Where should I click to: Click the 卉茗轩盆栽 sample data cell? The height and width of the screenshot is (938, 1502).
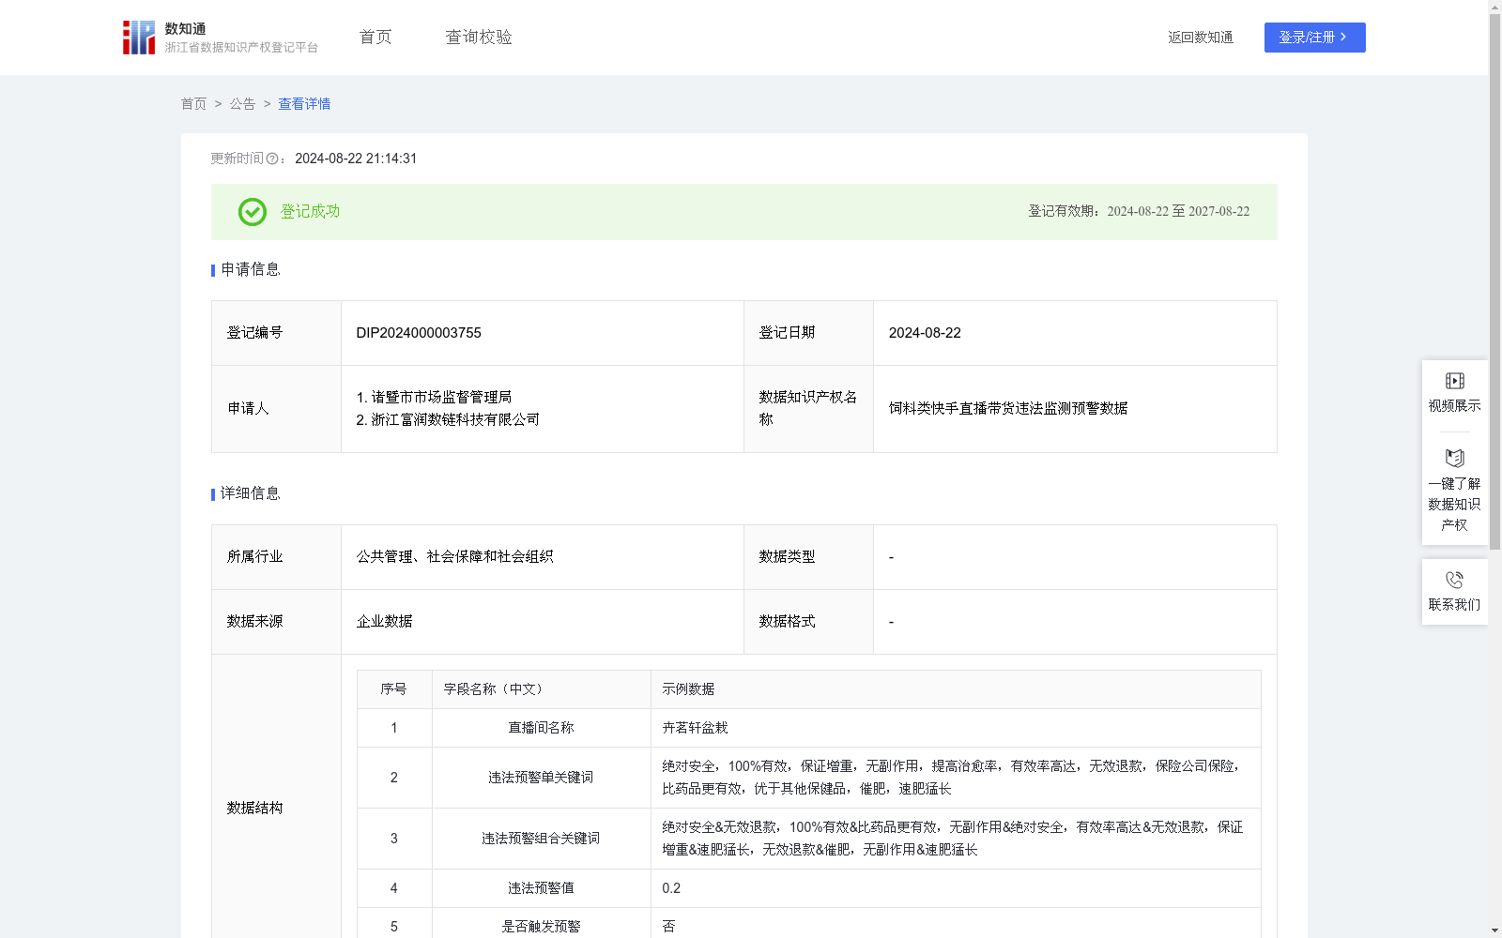point(956,728)
